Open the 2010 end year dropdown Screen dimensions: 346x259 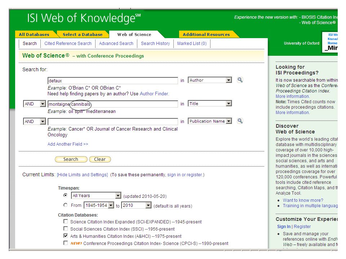click(x=136, y=205)
